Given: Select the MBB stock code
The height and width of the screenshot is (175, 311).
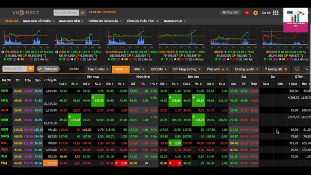Looking at the screenshot, I should (4, 120).
